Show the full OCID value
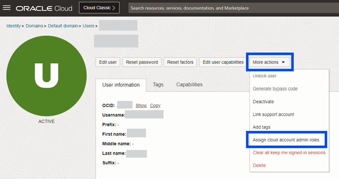This screenshot has width=339, height=179. pos(141,106)
